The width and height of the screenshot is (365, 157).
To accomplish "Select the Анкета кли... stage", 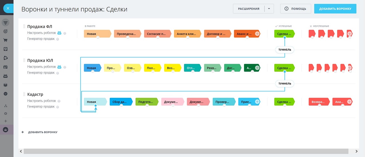I will (188, 34).
